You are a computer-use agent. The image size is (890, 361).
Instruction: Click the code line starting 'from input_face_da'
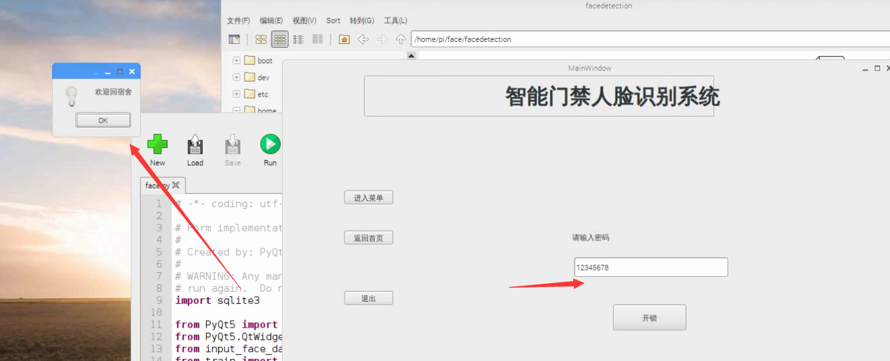point(229,348)
